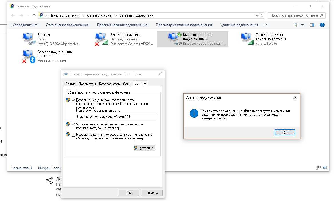
Task: Open the Упорядочить dropdown menu
Action: (x=25, y=25)
